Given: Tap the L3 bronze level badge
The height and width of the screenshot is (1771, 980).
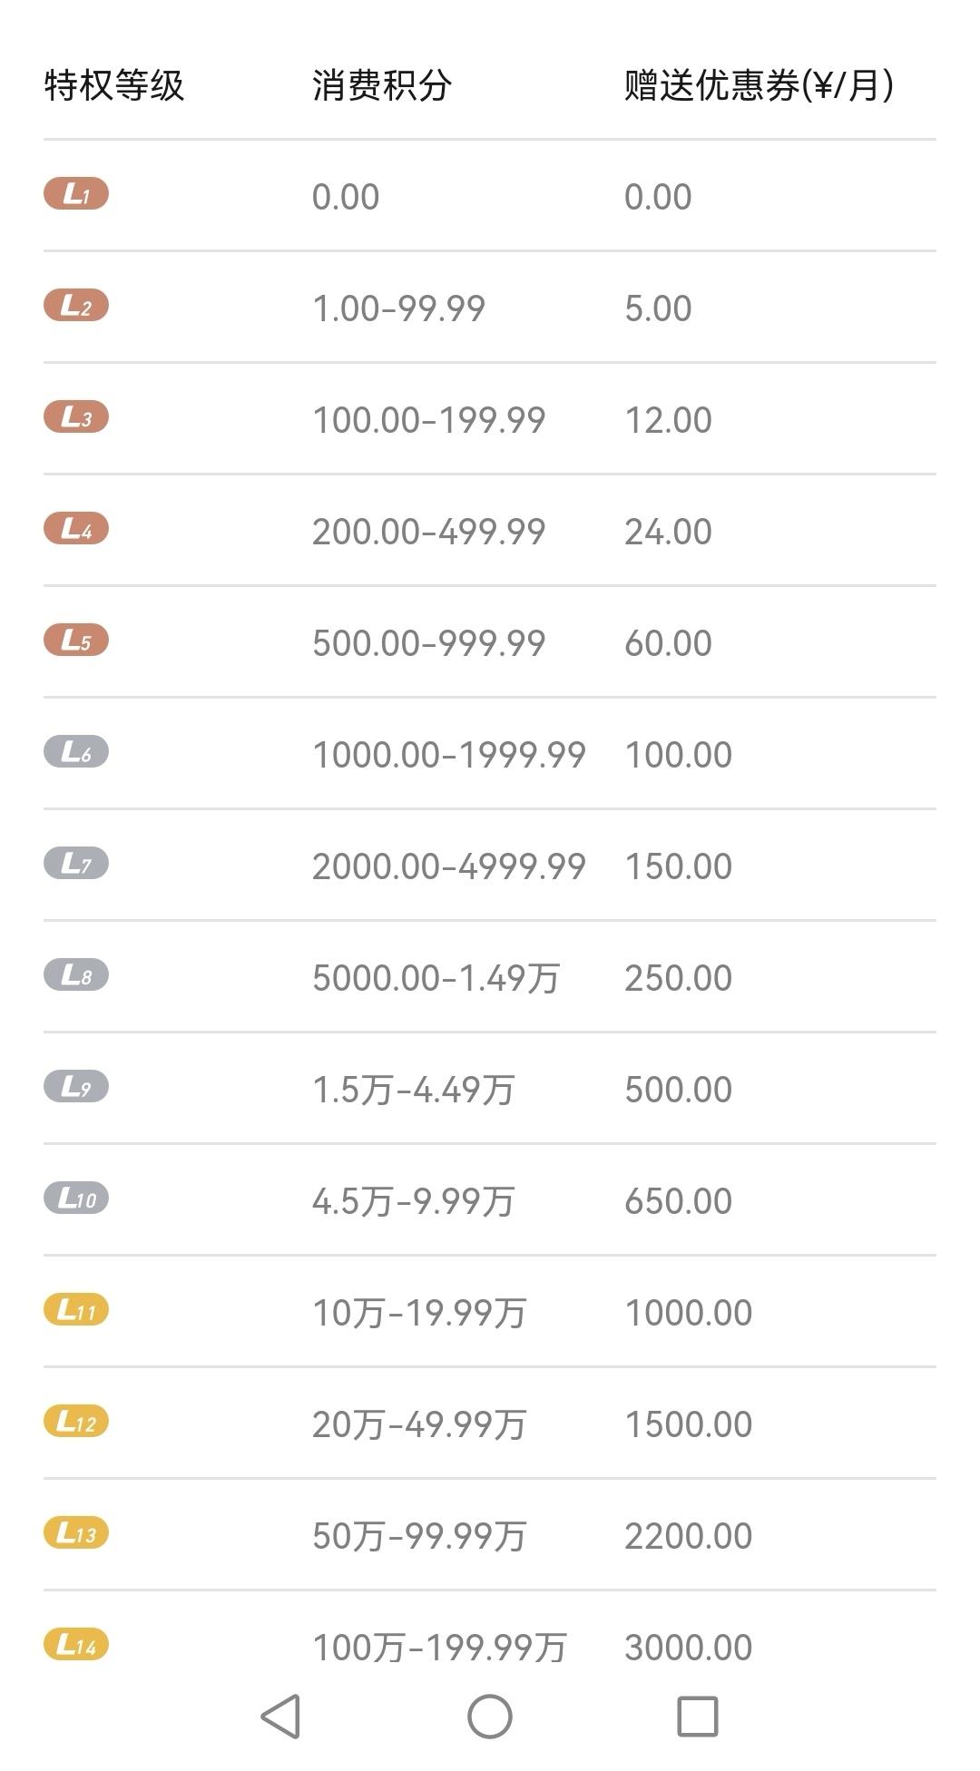Looking at the screenshot, I should coord(76,417).
